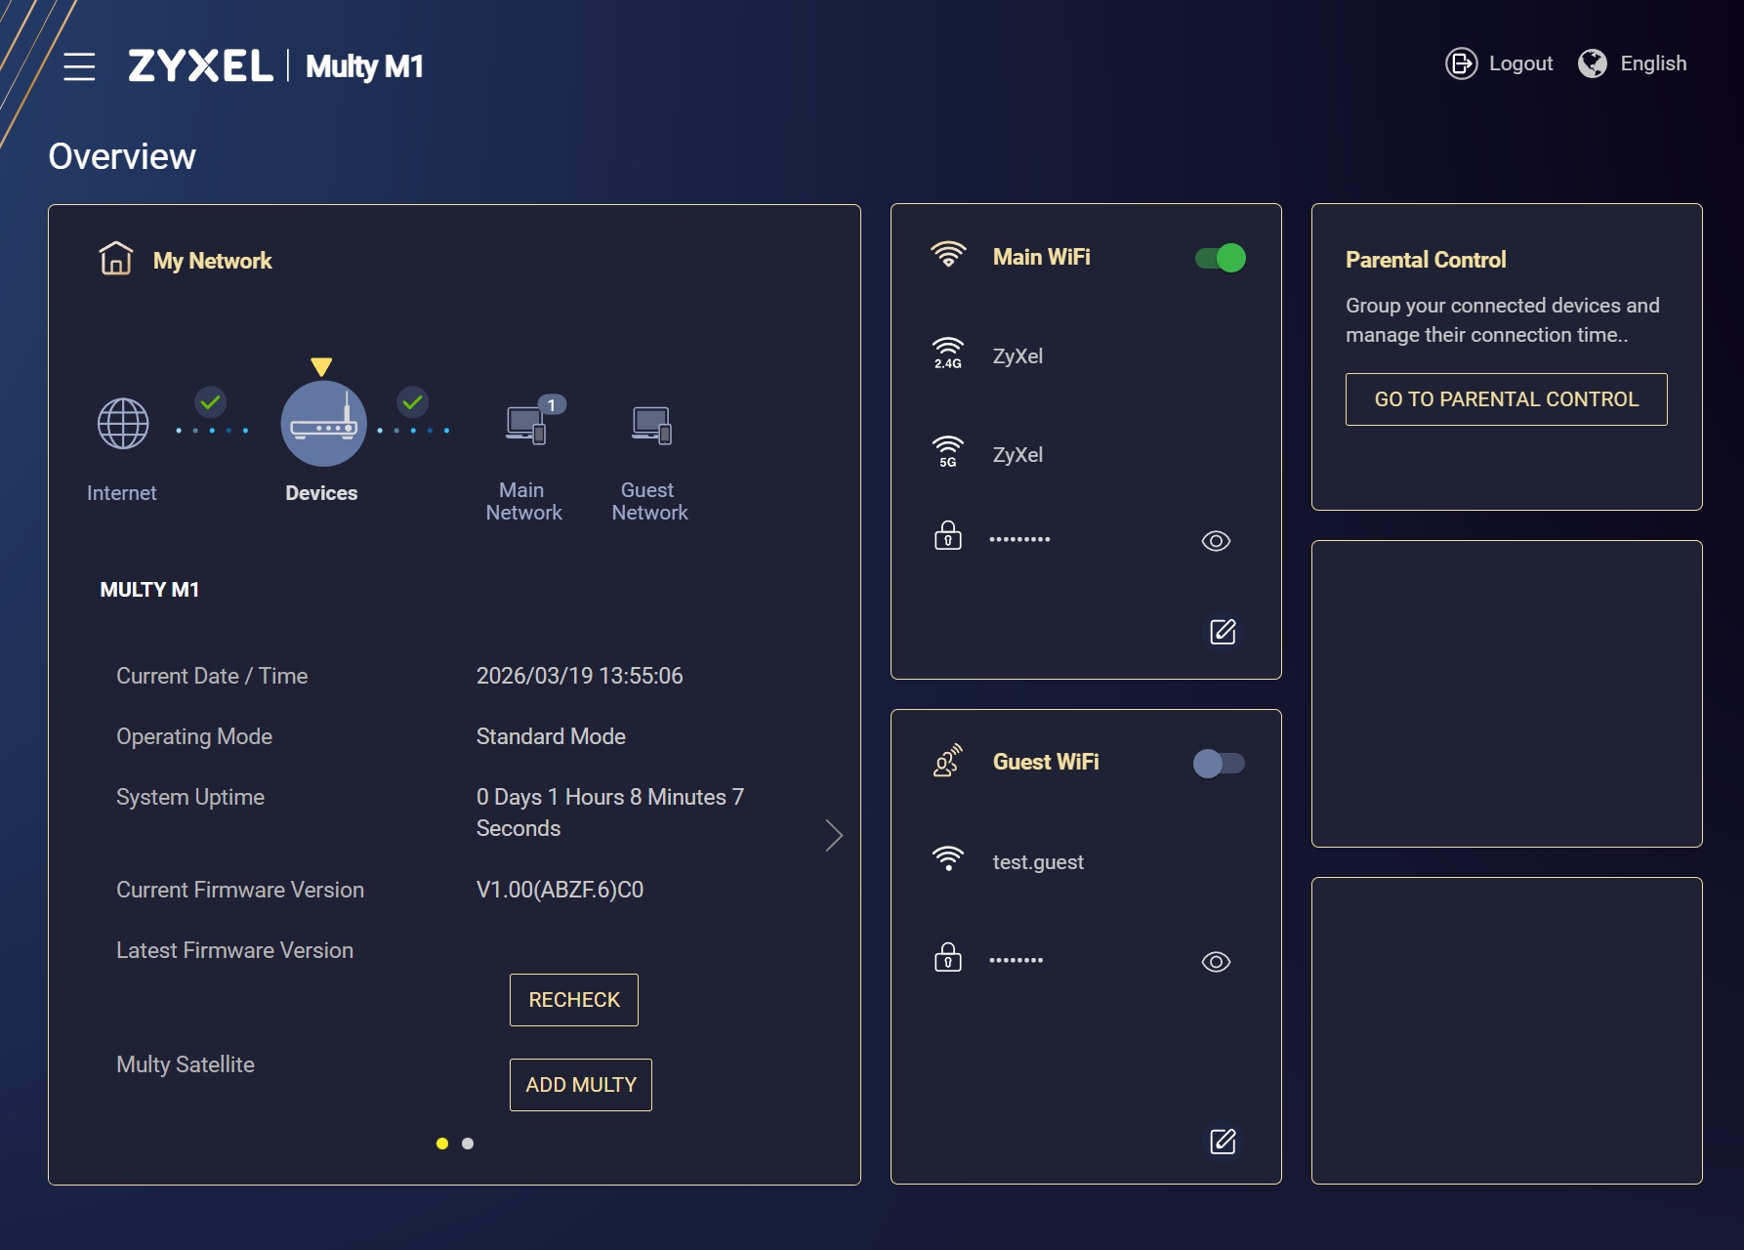
Task: Open the Guest Network devices icon
Action: [x=651, y=425]
